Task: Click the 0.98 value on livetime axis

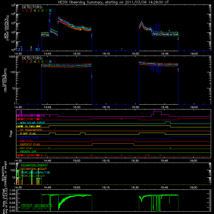Action: (x=13, y=194)
